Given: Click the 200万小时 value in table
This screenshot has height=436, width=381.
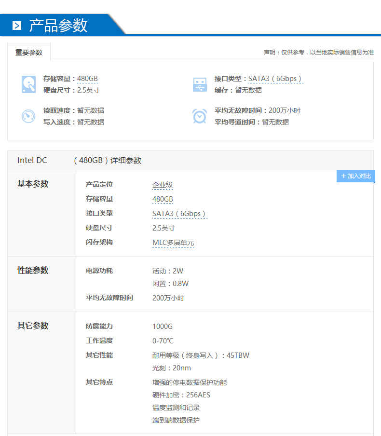Looking at the screenshot, I should pos(168,299).
